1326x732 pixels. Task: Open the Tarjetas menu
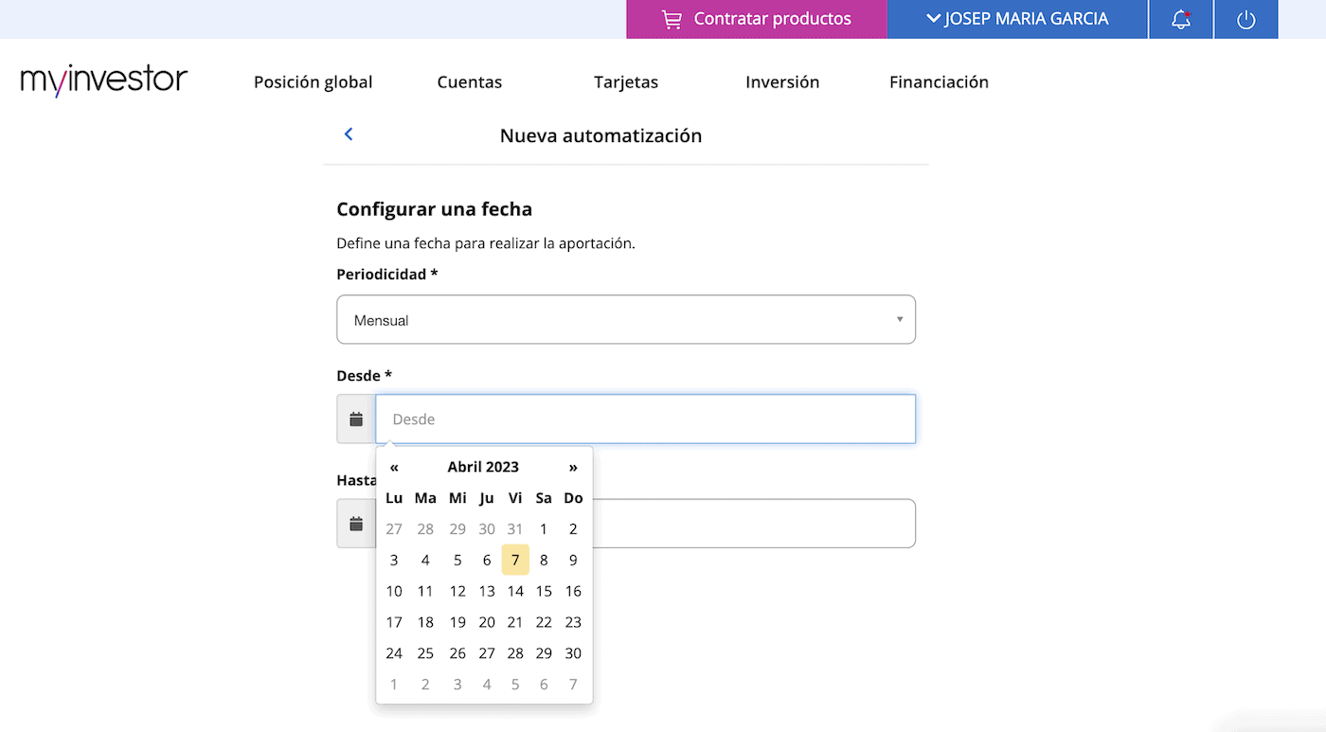pyautogui.click(x=625, y=82)
